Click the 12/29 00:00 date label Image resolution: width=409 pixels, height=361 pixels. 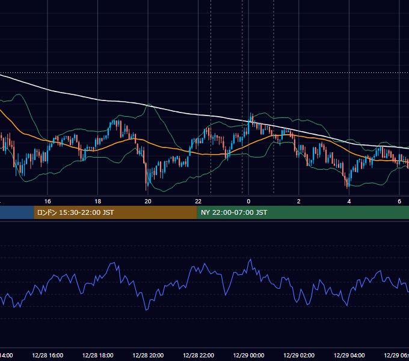pos(248,355)
